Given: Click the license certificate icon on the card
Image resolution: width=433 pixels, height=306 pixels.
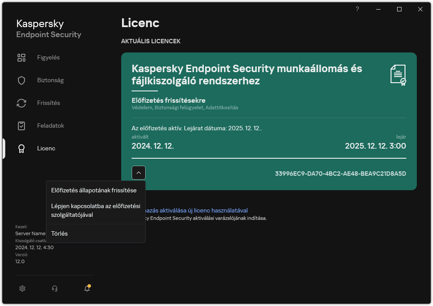Looking at the screenshot, I should 398,75.
